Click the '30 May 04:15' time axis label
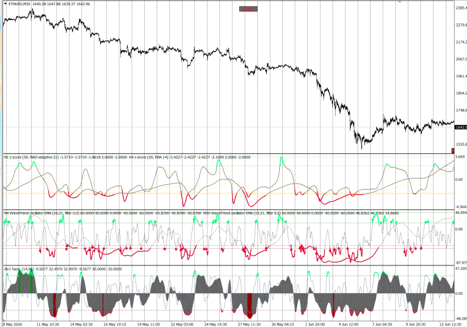The width and height of the screenshot is (467, 327). 283,324
